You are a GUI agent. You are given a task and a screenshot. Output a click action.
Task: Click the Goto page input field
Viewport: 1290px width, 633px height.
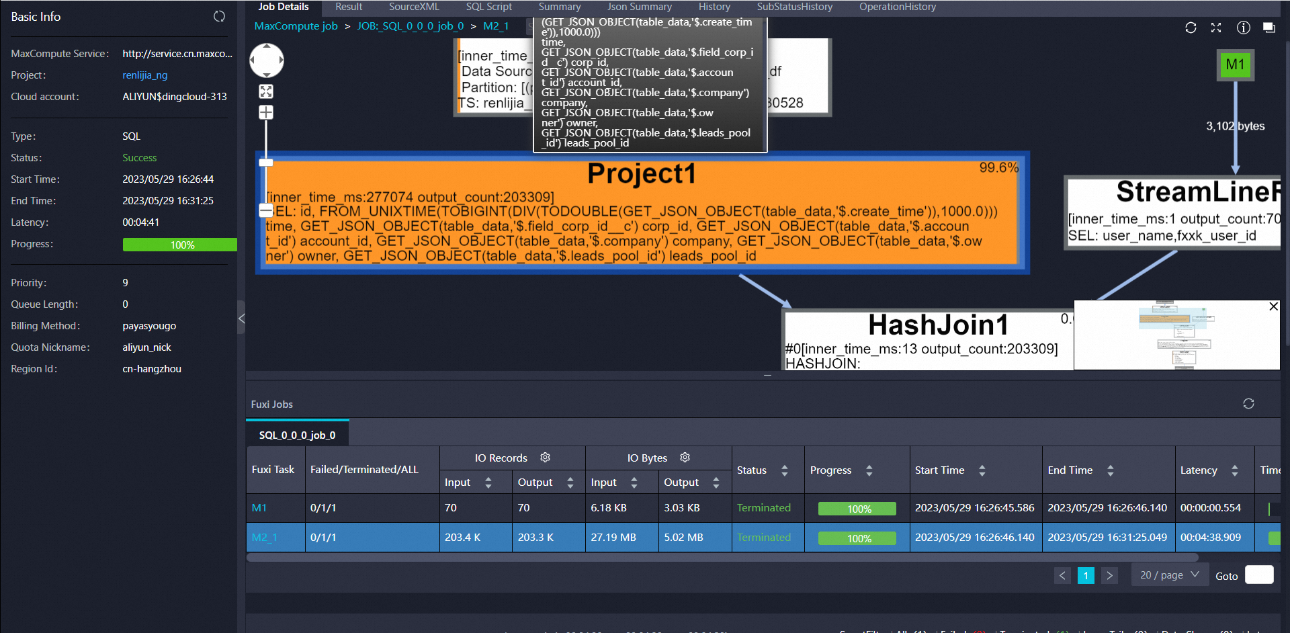pos(1259,575)
